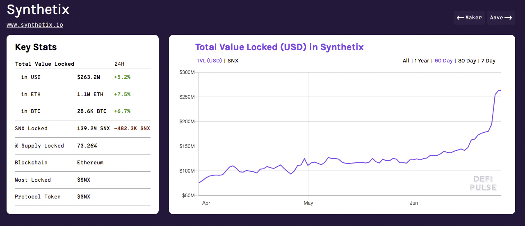This screenshot has height=226, width=525.
Task: Click the +7.5% change value
Action: click(x=122, y=95)
